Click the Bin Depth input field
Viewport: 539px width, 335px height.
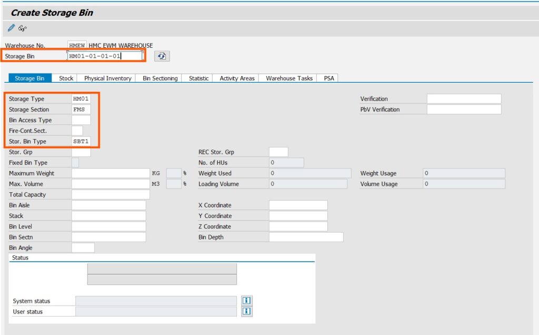point(306,237)
